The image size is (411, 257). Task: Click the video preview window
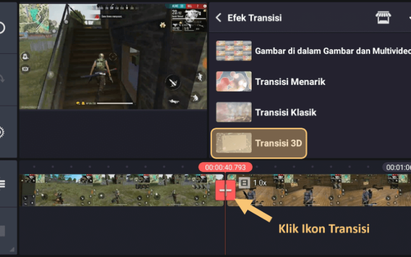tap(113, 56)
